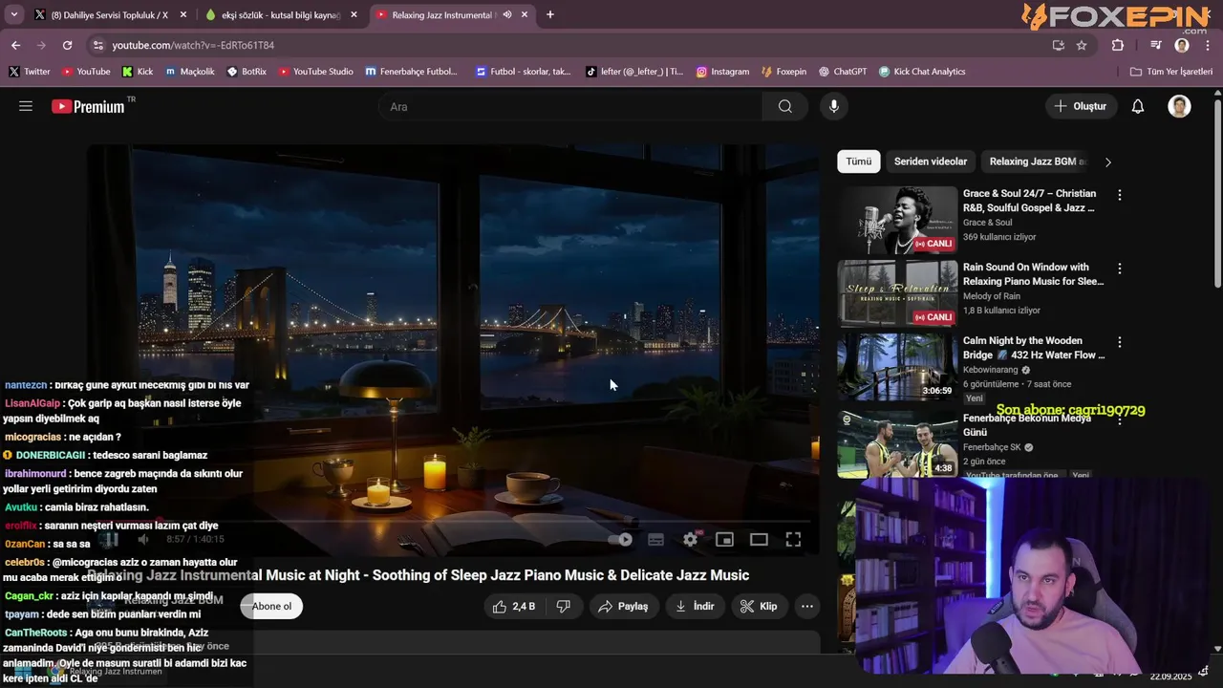This screenshot has width=1223, height=688.
Task: Open Chrome three-dot menu
Action: (x=1208, y=45)
